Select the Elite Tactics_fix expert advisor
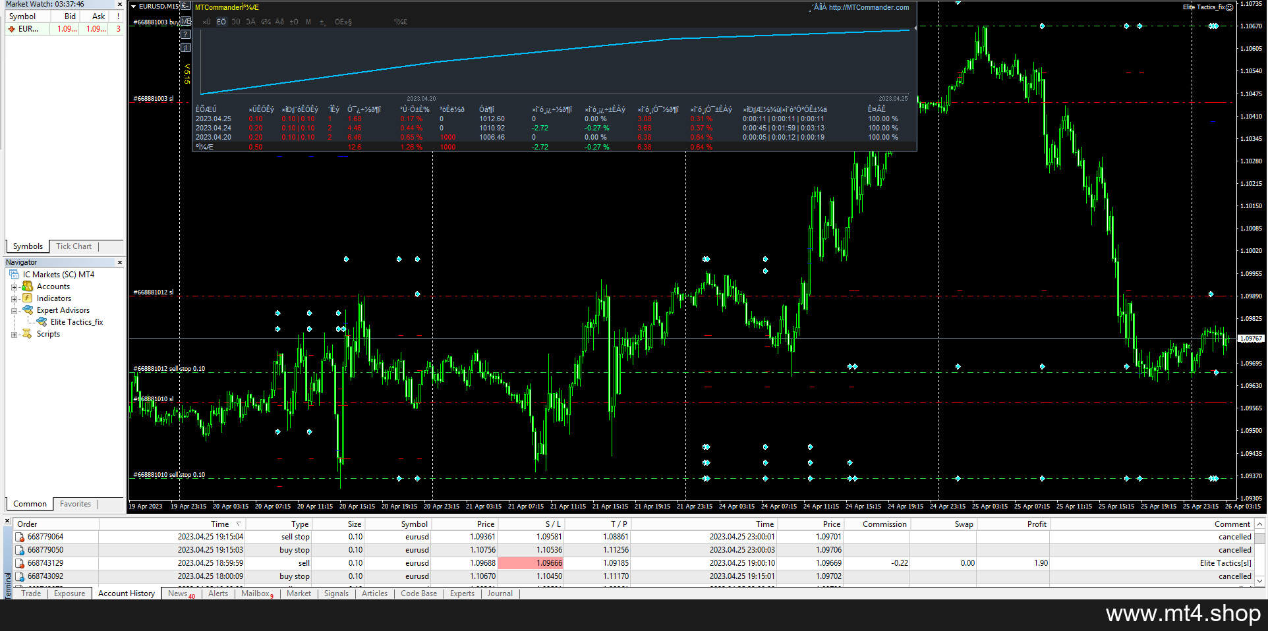This screenshot has width=1268, height=631. pos(76,322)
